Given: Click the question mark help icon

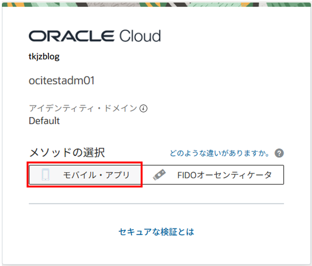Looking at the screenshot, I should (279, 153).
